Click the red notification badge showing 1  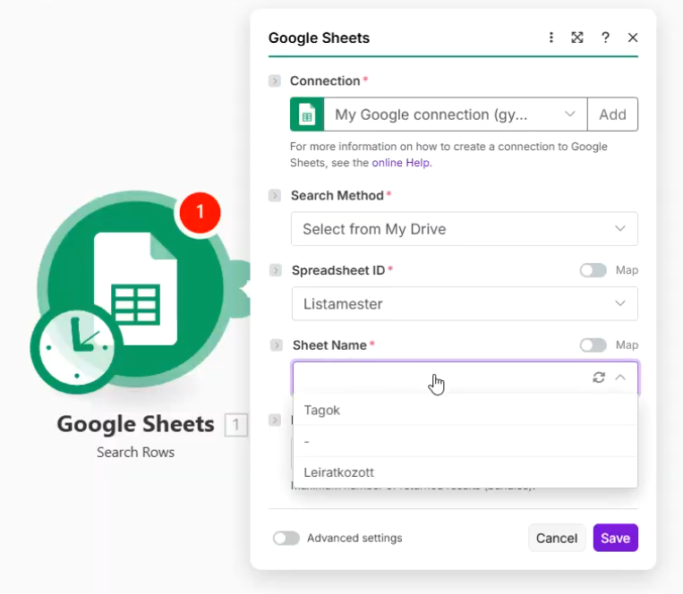coord(200,212)
